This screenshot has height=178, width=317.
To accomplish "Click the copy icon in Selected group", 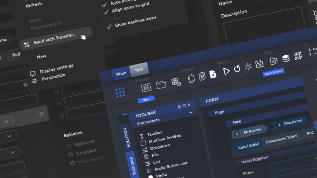I will (191, 79).
